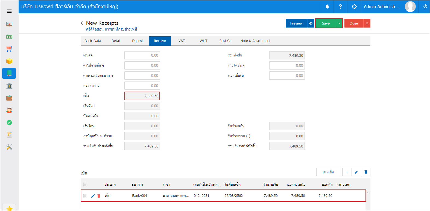Tick the checkbox for Bank-004 cheque row
The image size is (430, 211).
(85, 196)
